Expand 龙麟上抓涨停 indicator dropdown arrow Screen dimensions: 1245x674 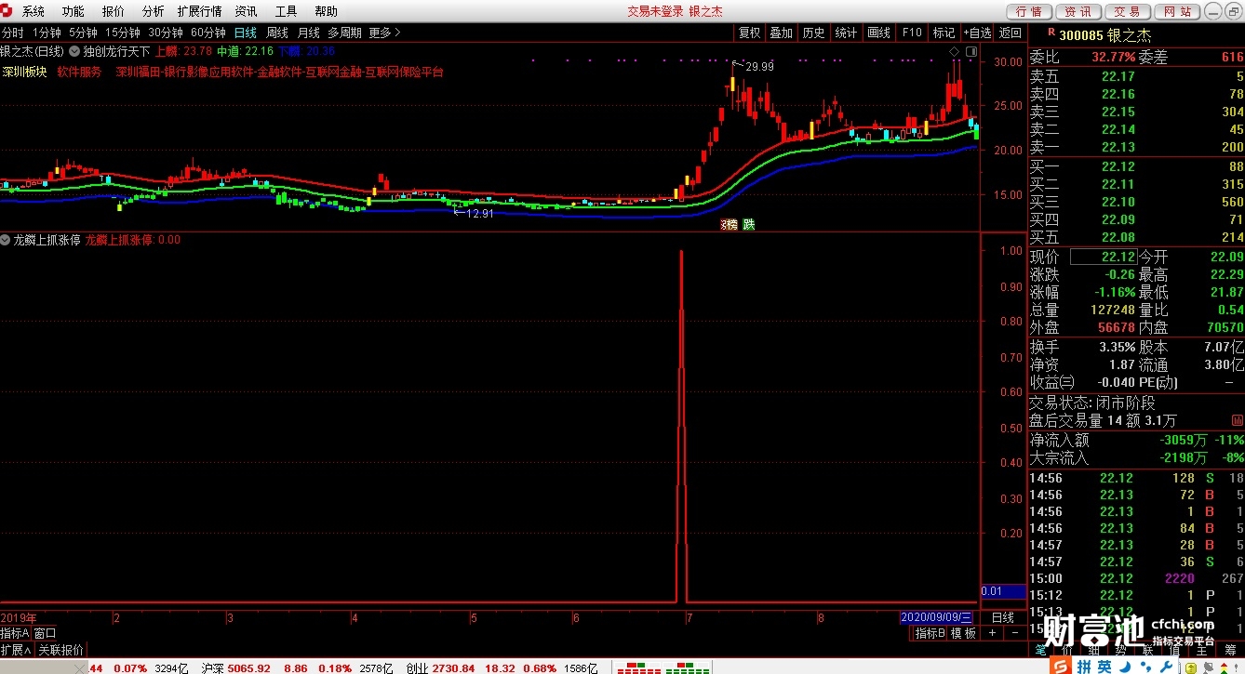click(6, 240)
